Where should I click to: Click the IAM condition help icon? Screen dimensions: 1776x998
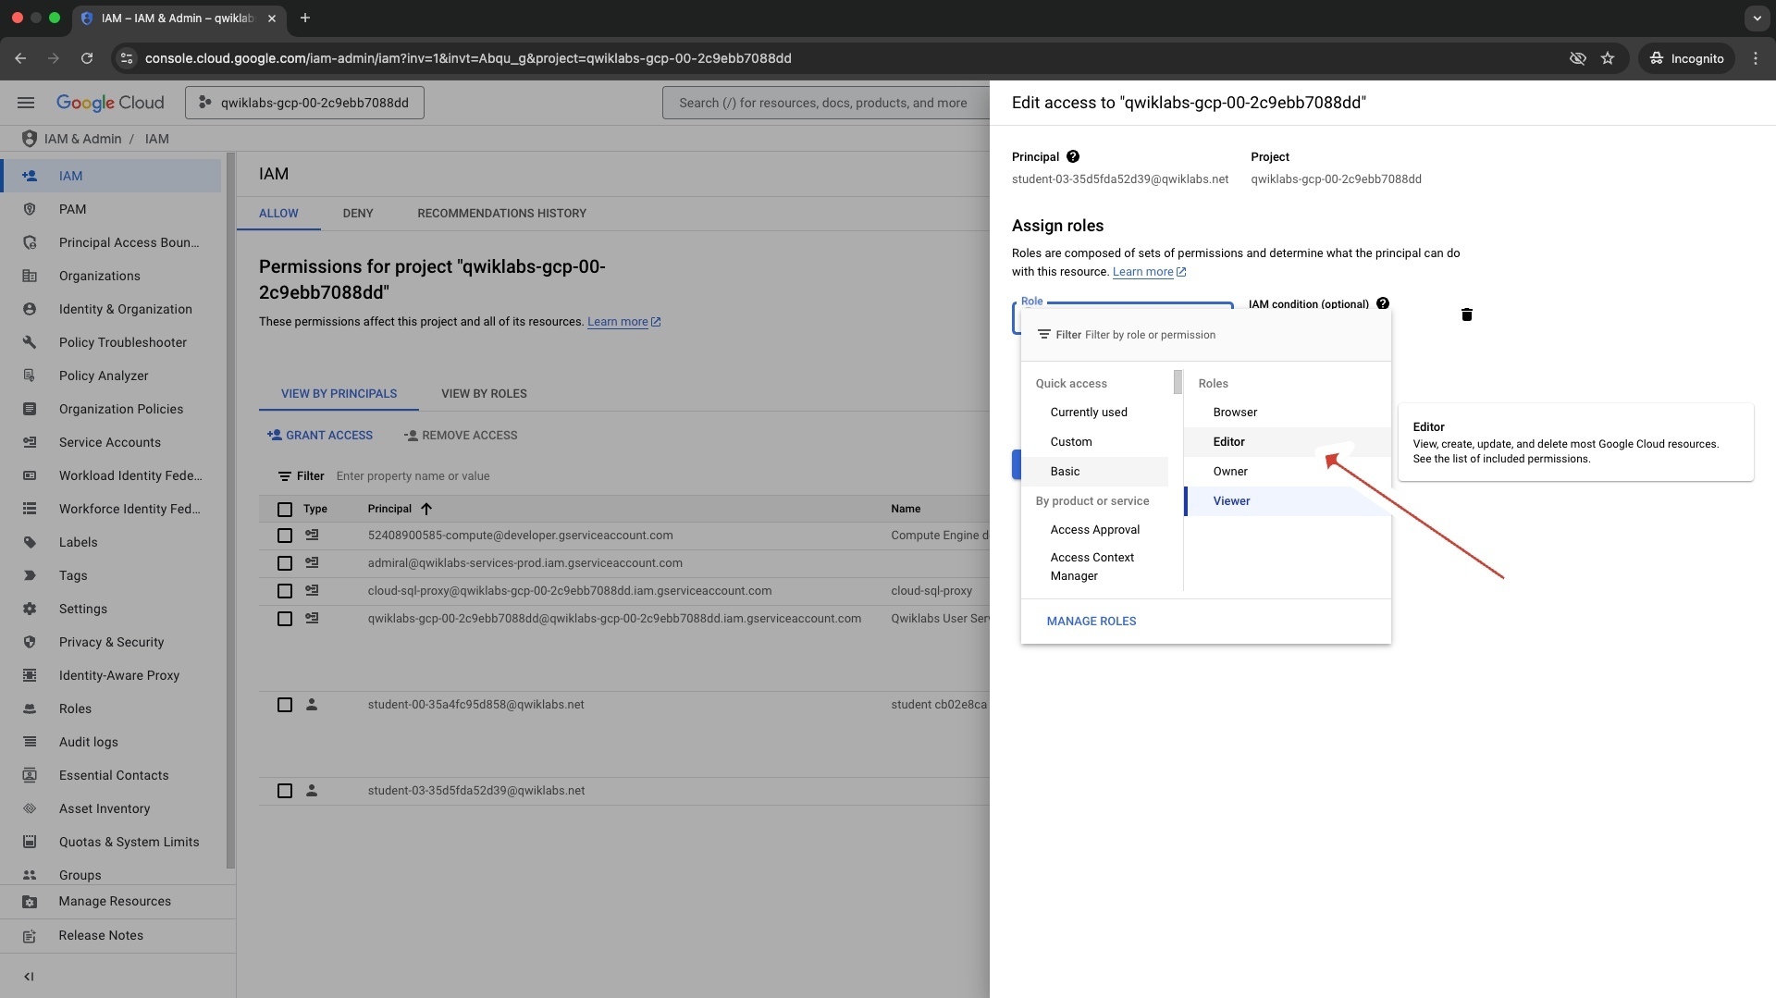(1383, 303)
